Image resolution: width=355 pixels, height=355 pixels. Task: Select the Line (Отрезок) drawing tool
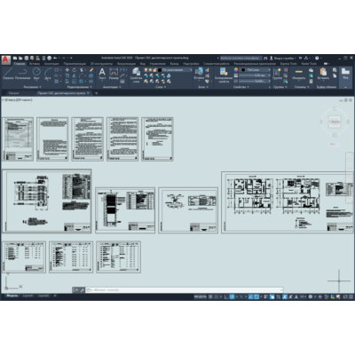click(x=8, y=73)
